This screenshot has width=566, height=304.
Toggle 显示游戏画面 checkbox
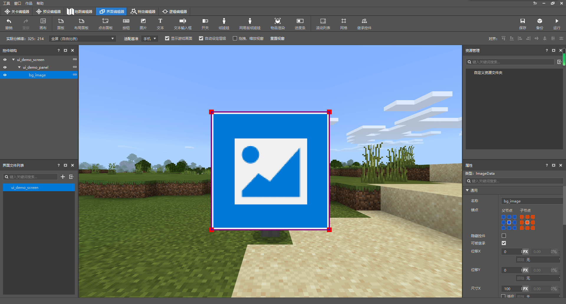167,38
